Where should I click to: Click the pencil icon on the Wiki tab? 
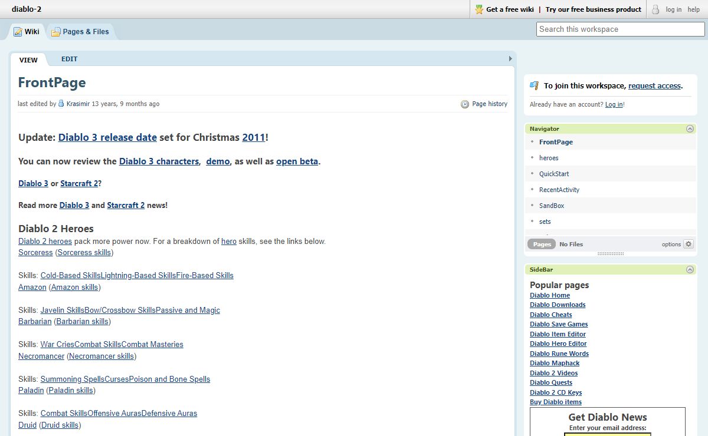tap(18, 31)
